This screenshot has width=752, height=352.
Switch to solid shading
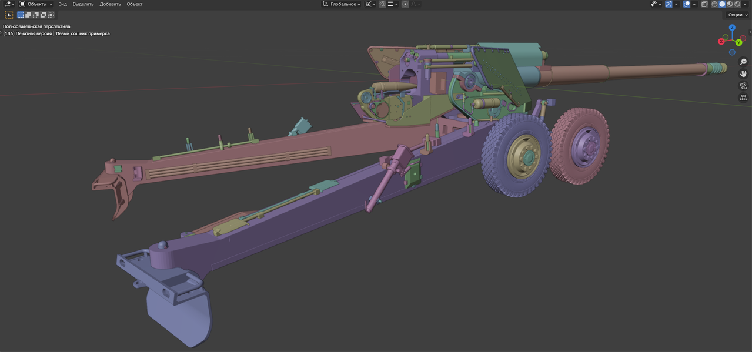coord(722,4)
